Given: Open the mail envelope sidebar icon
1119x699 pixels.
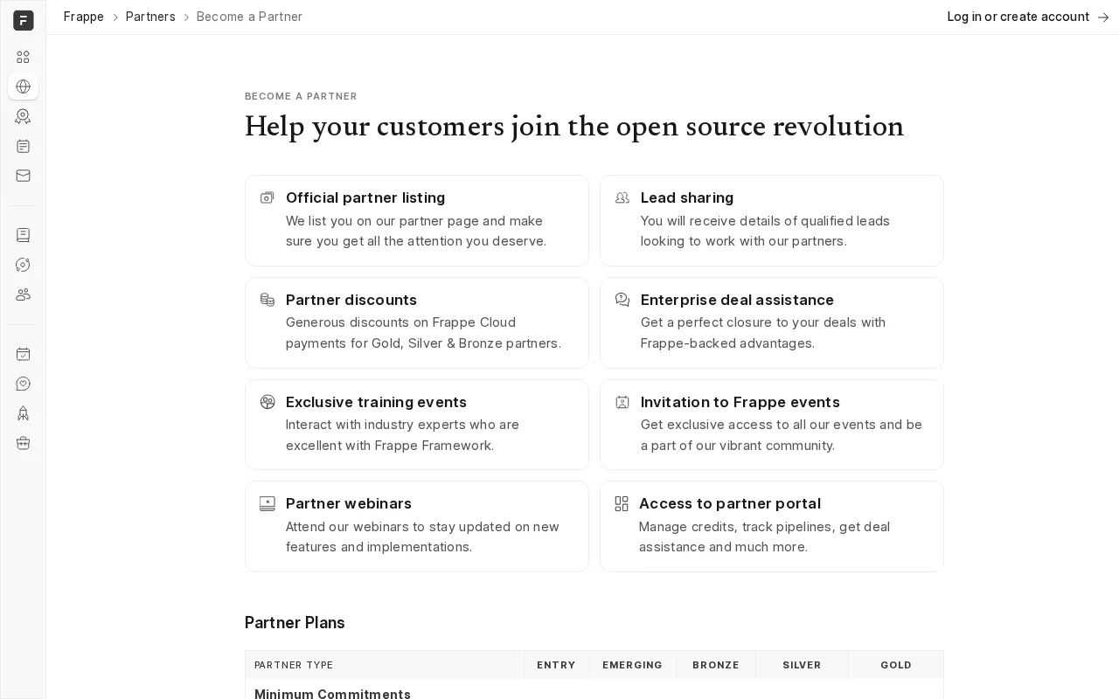Looking at the screenshot, I should (24, 176).
